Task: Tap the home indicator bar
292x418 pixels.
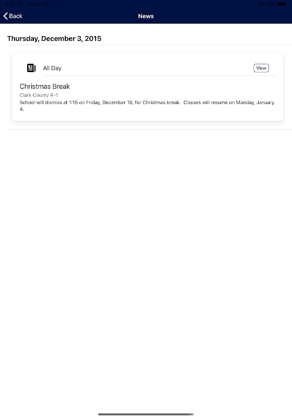Action: pos(146,414)
